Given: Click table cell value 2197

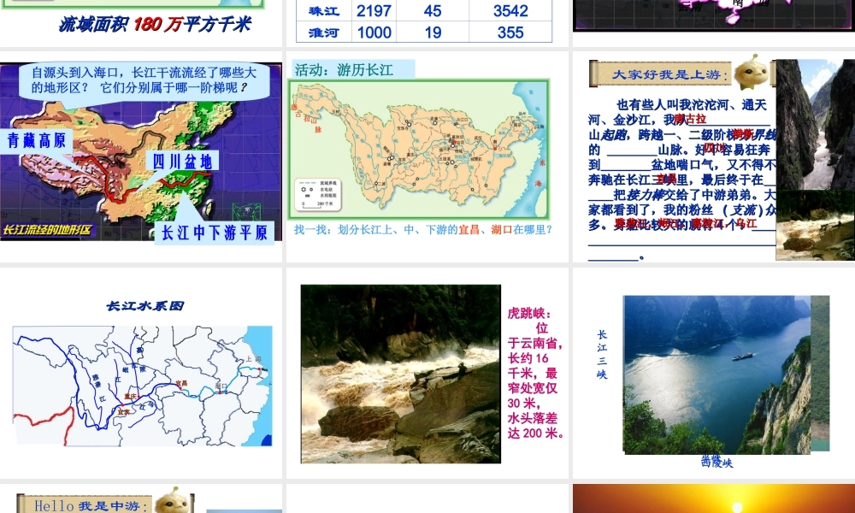Looking at the screenshot, I should [374, 11].
